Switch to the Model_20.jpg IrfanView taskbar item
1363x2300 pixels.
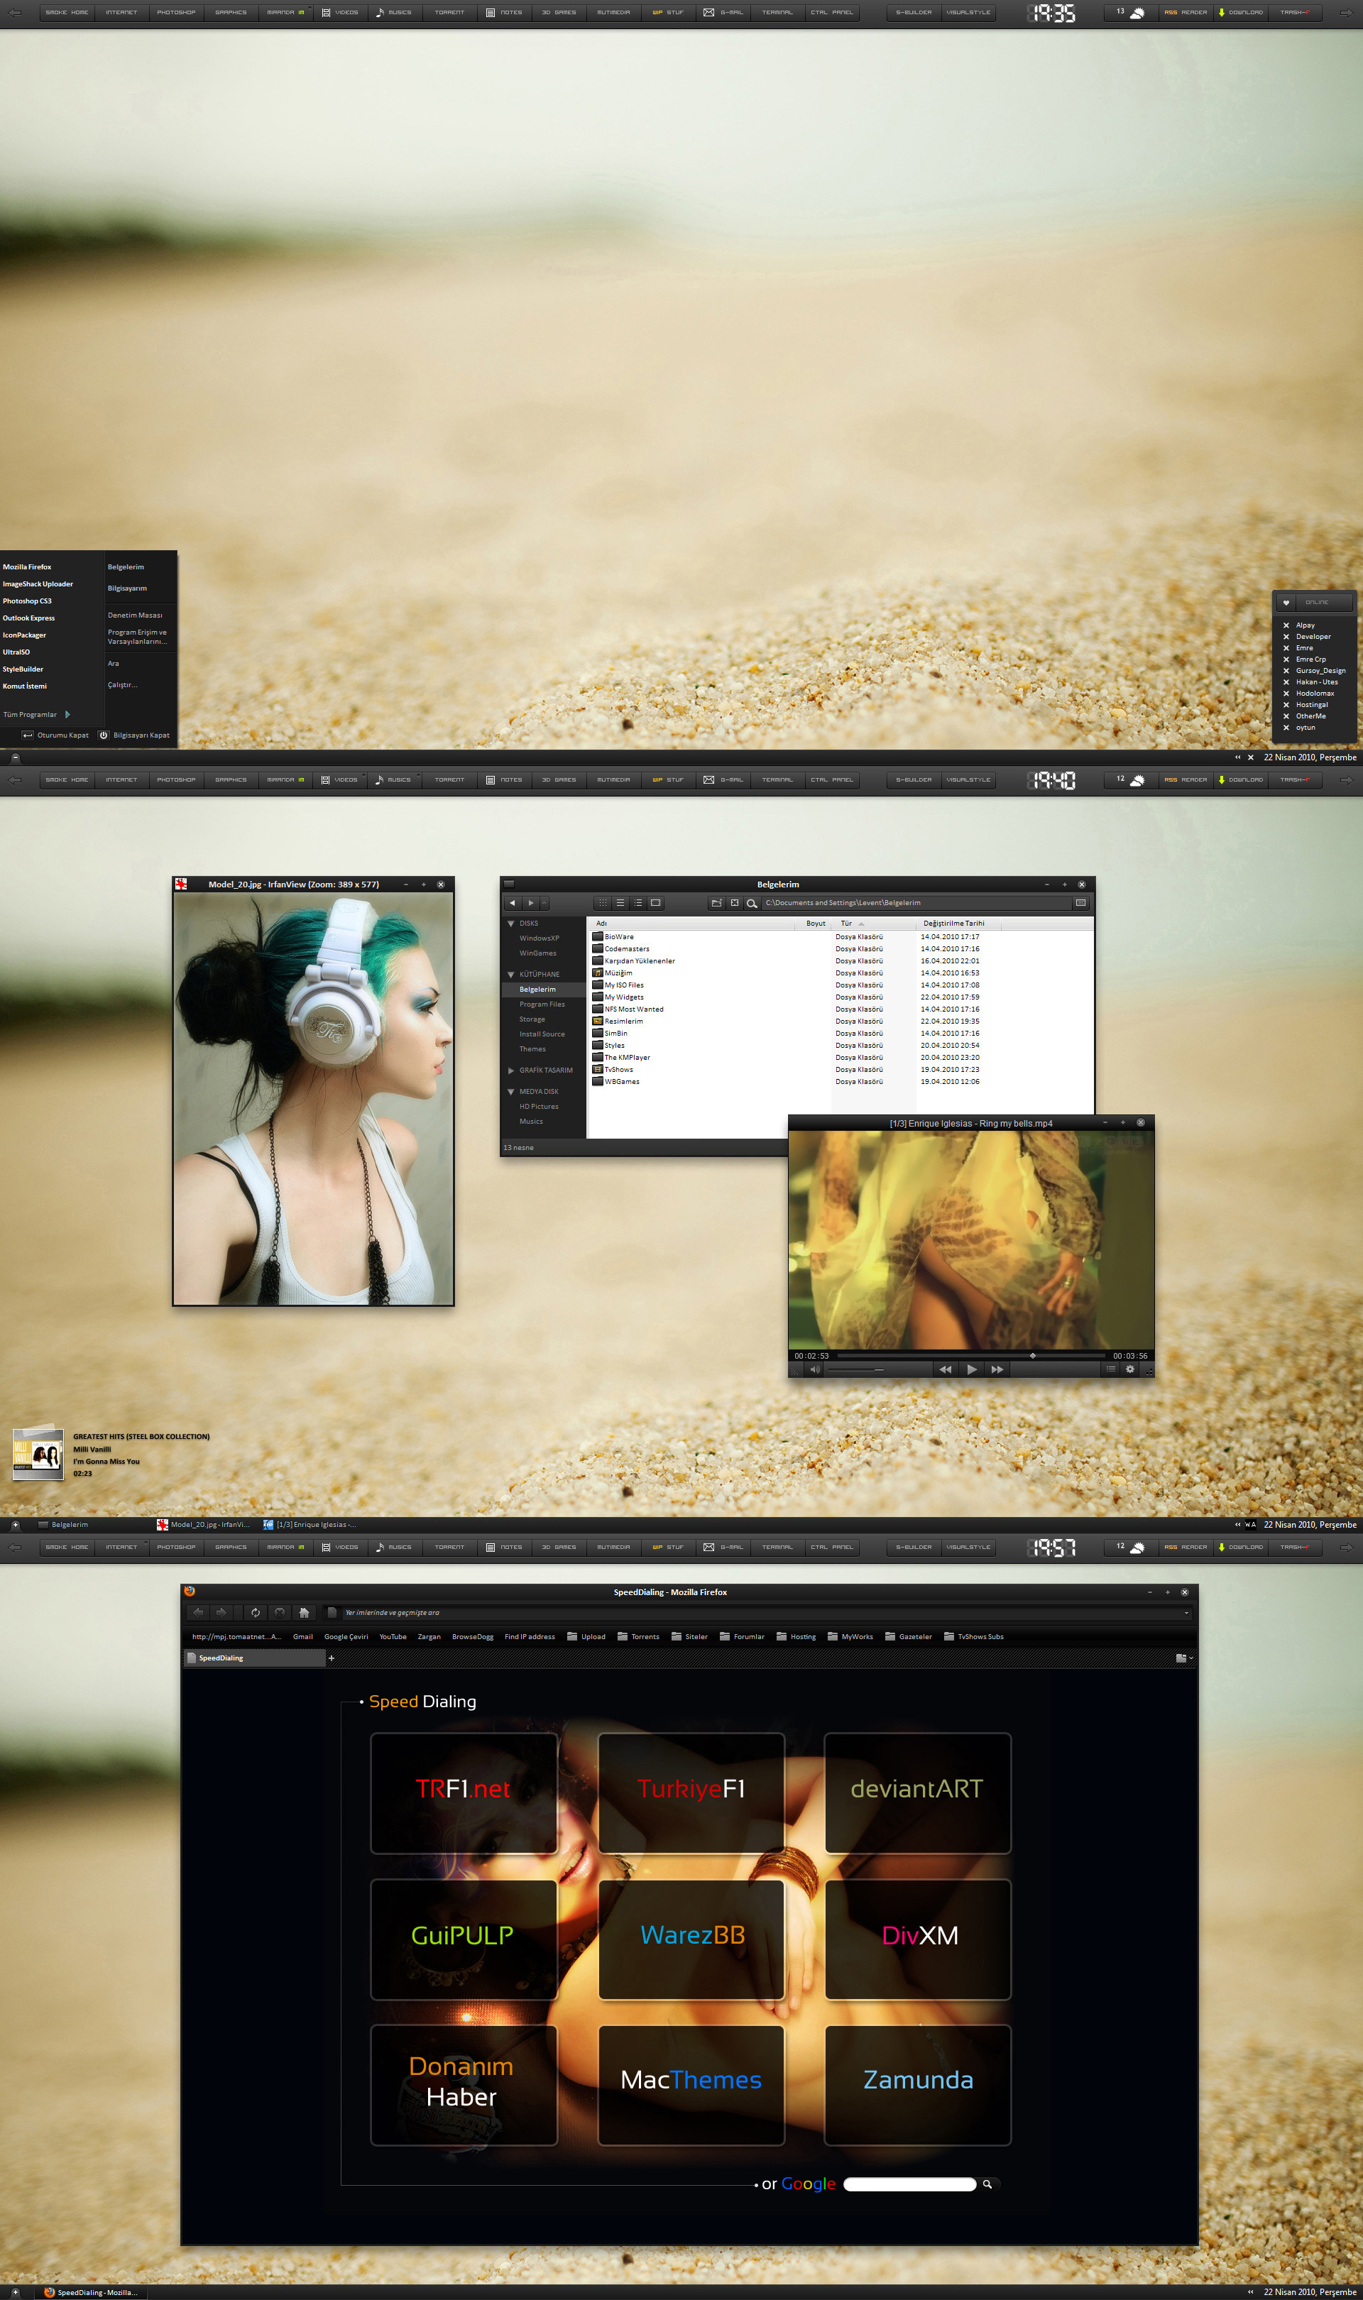204,1524
